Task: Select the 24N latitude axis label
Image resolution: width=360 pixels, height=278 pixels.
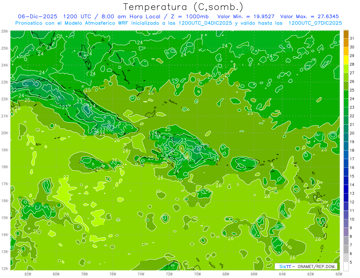Action: pos(4,65)
